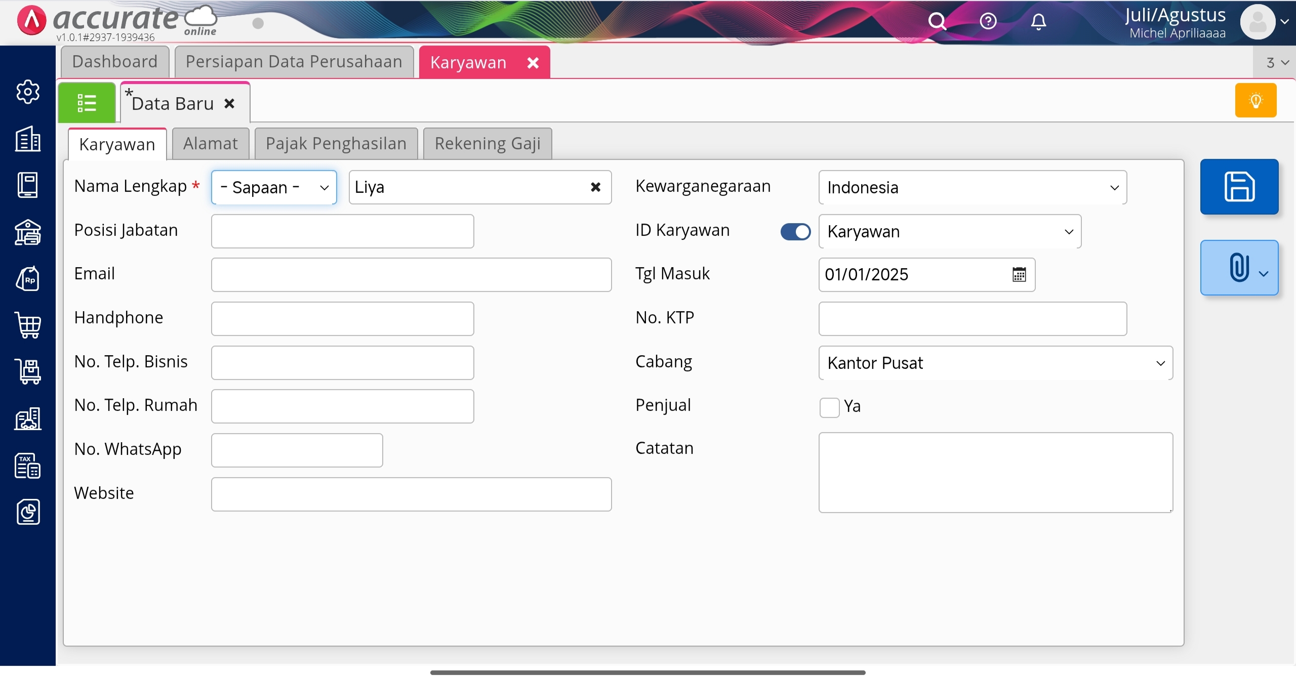Open the green list view icon
The image size is (1296, 682).
point(87,103)
